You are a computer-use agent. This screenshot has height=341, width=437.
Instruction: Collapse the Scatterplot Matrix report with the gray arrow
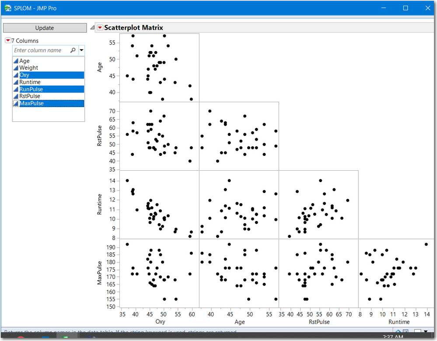(x=92, y=27)
